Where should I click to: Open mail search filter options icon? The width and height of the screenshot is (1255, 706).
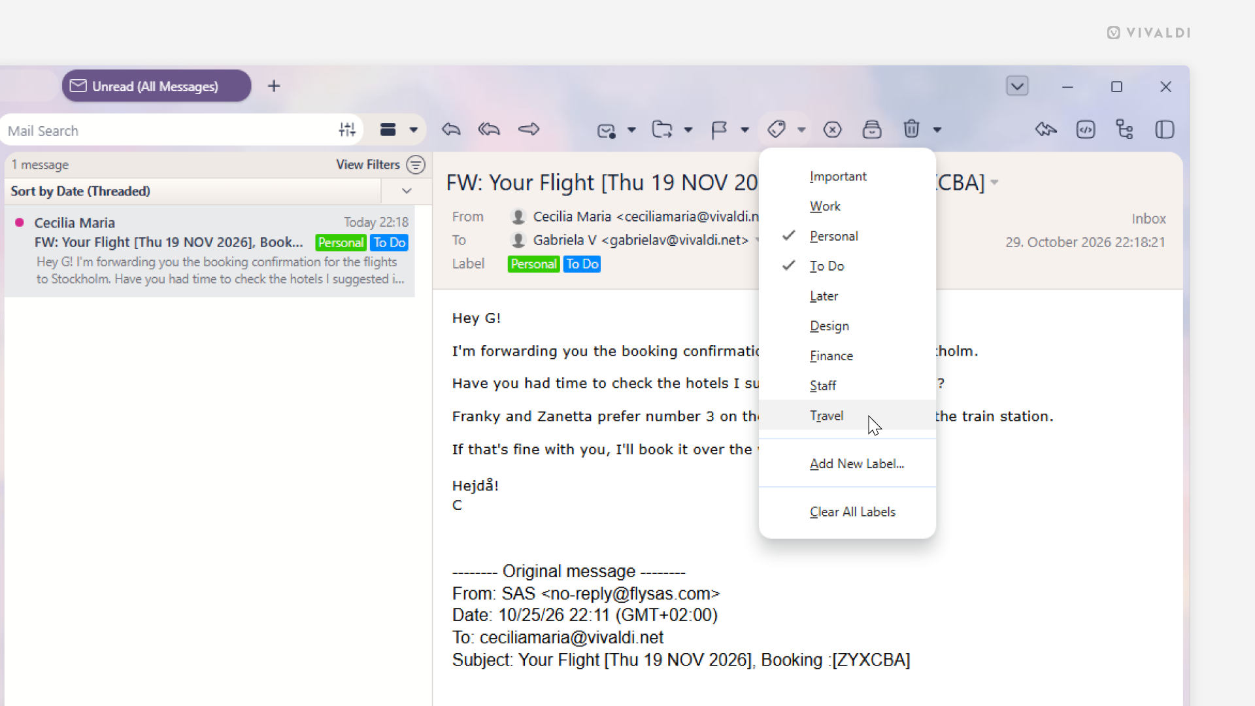[347, 130]
